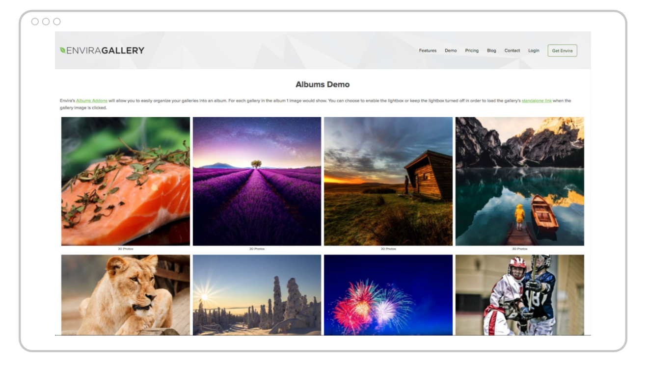The height and width of the screenshot is (365, 649).
Task: Follow the standalone link hyperlink
Action: pyautogui.click(x=537, y=101)
